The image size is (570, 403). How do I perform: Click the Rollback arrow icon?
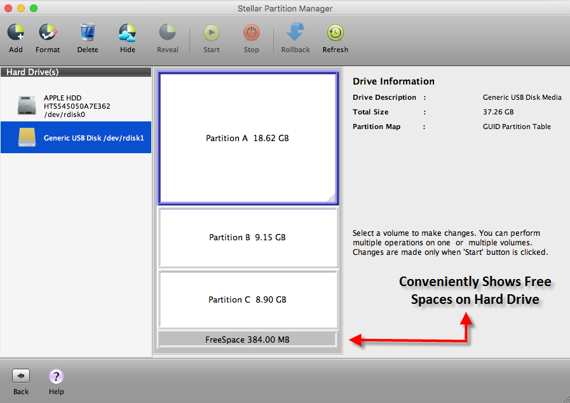(x=295, y=32)
